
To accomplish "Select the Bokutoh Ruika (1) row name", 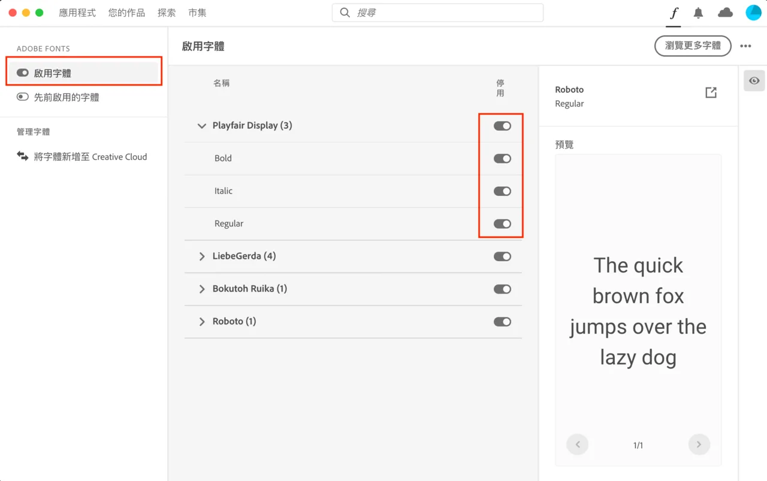I will click(x=250, y=289).
